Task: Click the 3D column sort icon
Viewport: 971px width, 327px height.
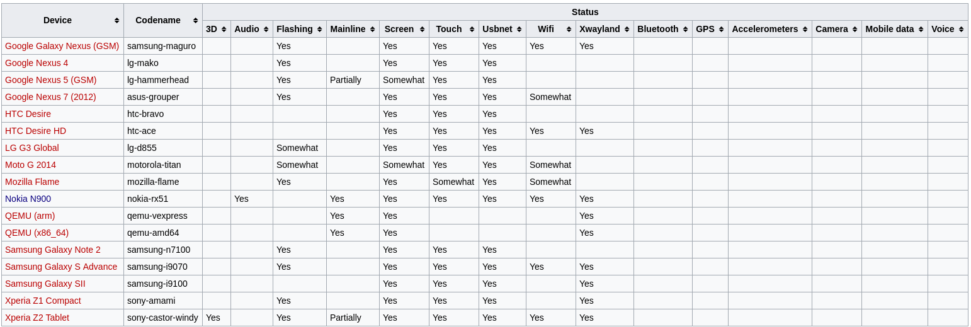Action: 224,29
